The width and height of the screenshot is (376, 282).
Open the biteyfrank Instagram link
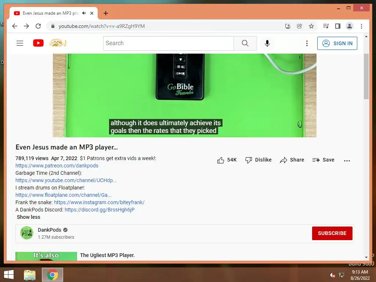pyautogui.click(x=99, y=202)
